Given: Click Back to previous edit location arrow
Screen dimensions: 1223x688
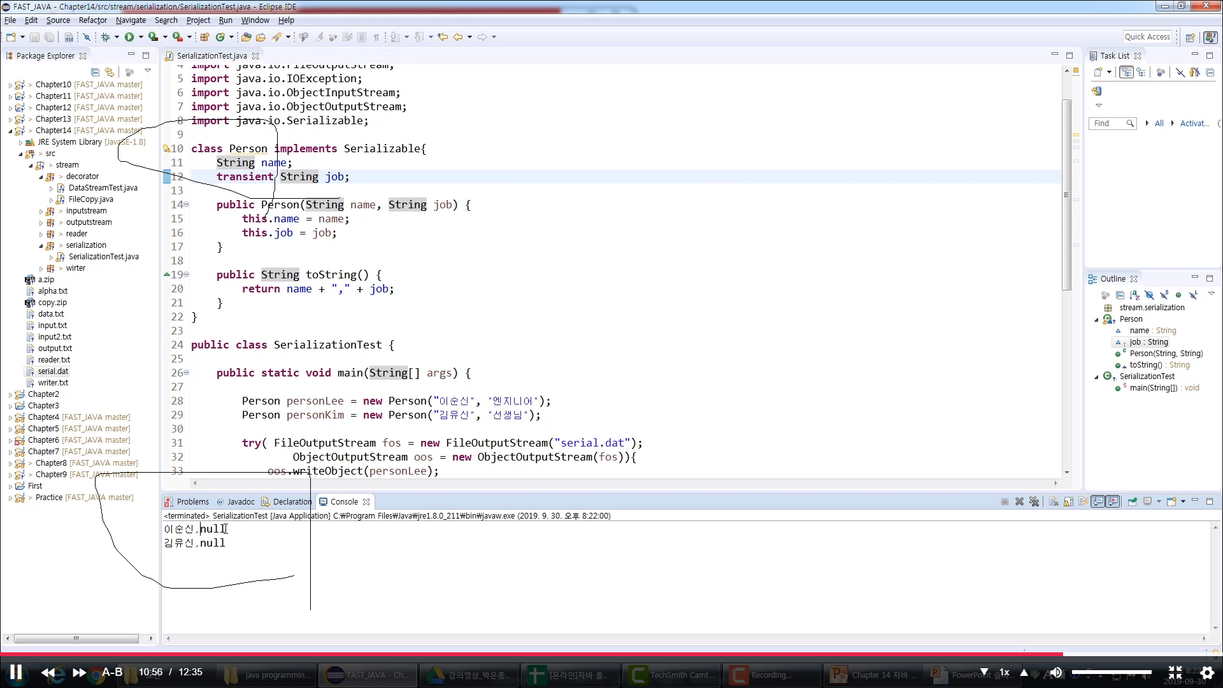Looking at the screenshot, I should coord(457,37).
